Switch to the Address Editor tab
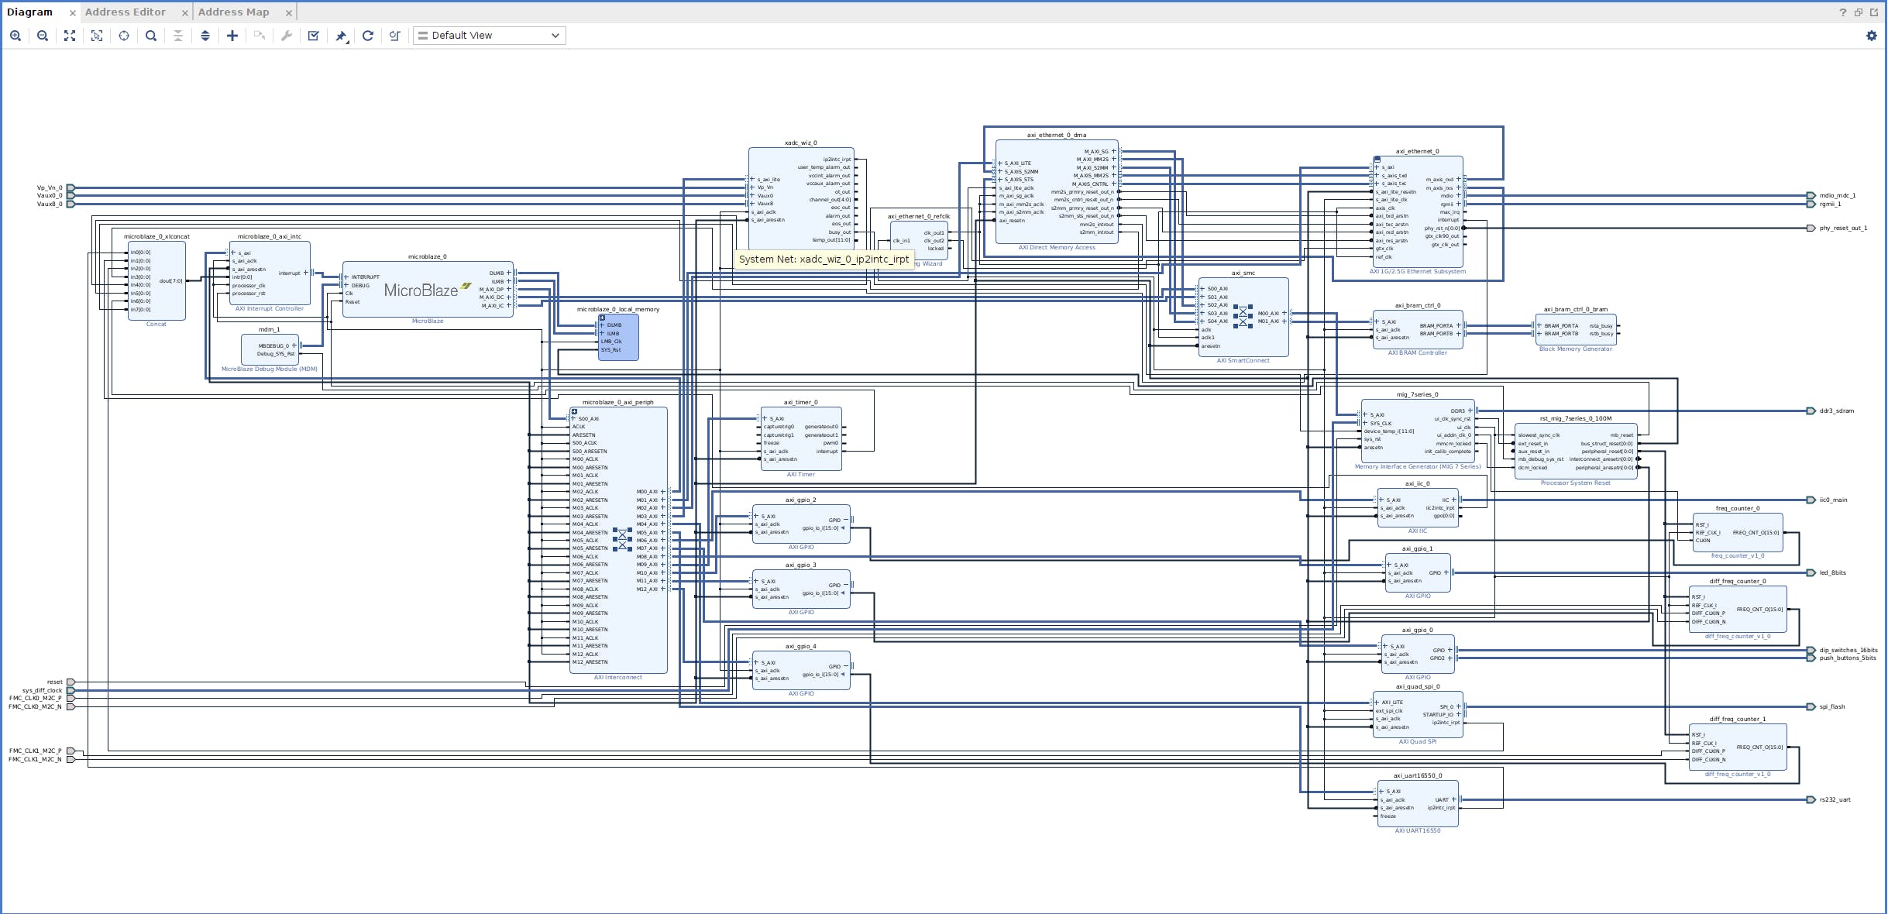 [x=126, y=12]
